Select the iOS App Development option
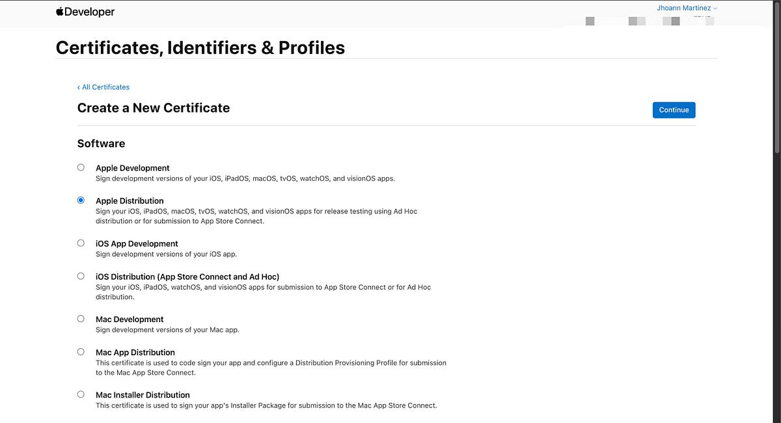Viewport: 781px width, 423px height. 81,242
